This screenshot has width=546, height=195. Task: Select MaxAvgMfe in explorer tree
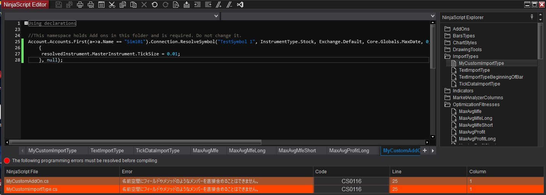tap(470, 111)
